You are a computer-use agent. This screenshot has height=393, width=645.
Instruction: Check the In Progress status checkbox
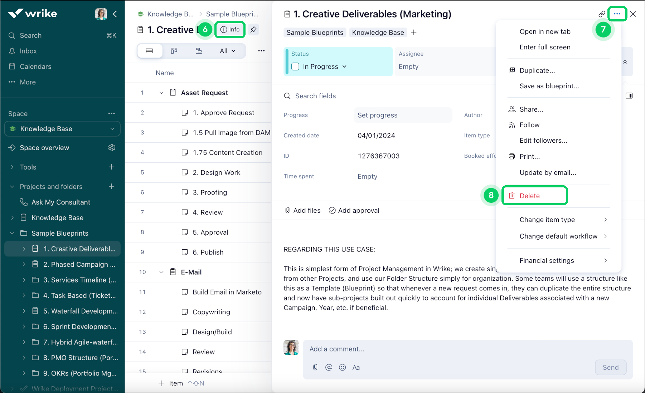(295, 67)
